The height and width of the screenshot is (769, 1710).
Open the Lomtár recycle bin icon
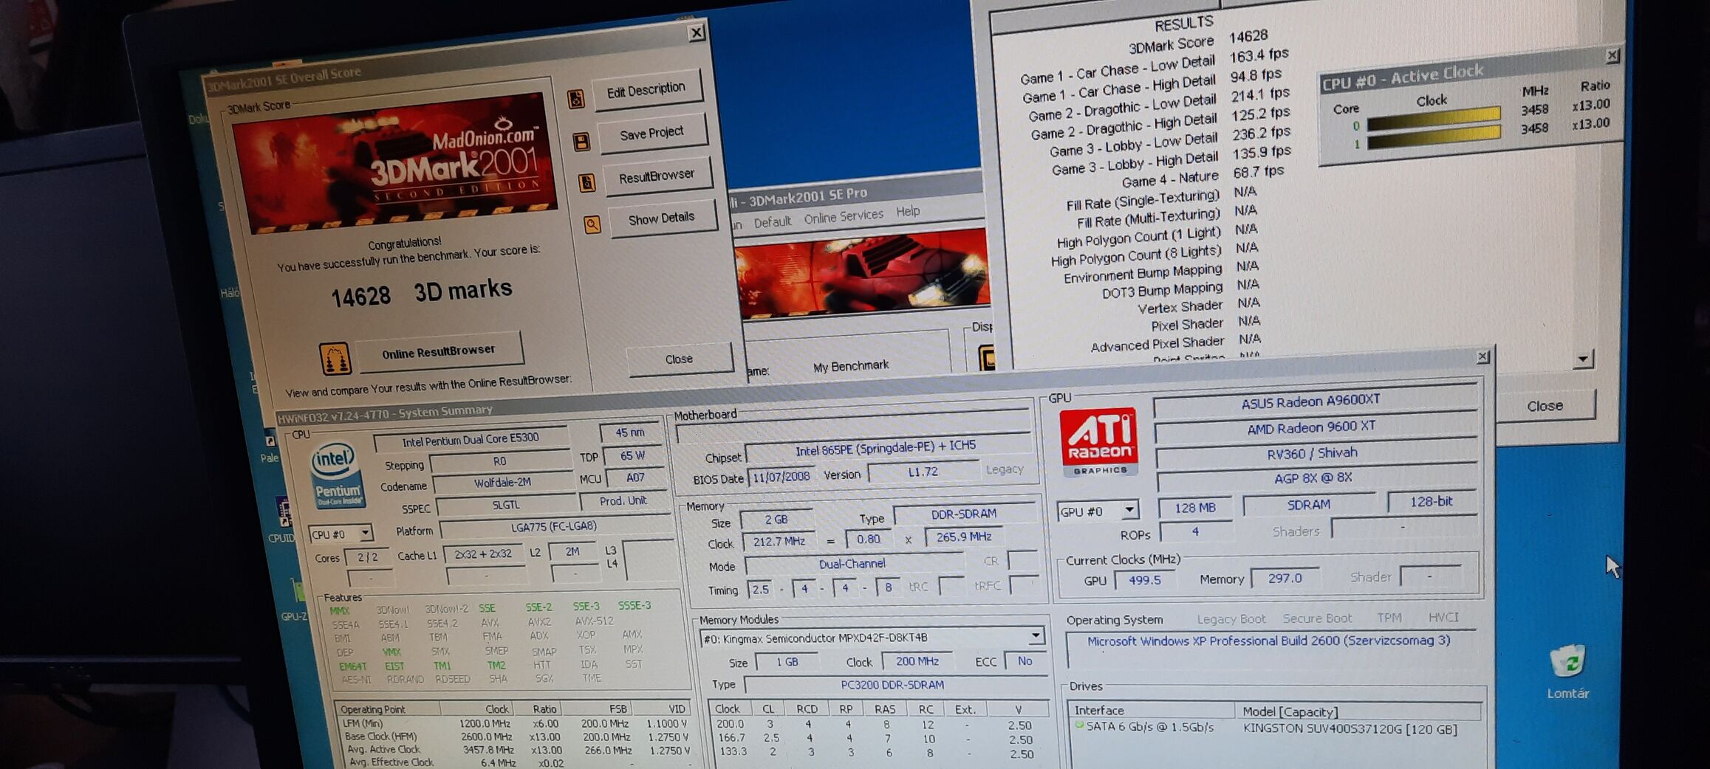point(1567,670)
